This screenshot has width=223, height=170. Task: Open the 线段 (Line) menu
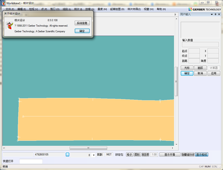point(67,9)
